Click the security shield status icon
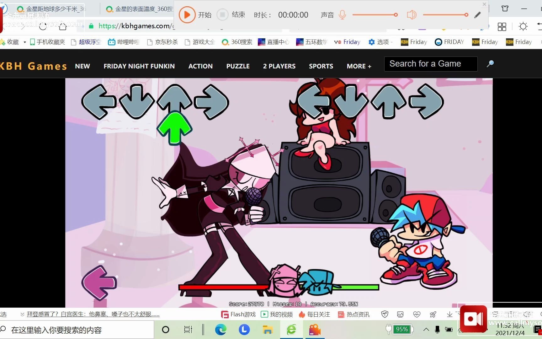This screenshot has width=542, height=339. coord(385,314)
